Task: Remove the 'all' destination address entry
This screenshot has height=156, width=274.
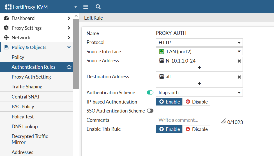Action: pyautogui.click(x=239, y=77)
